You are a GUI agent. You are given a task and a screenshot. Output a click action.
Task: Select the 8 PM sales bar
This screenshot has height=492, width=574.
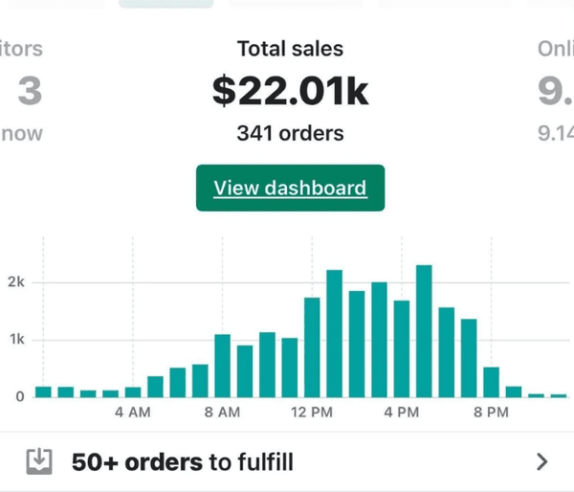(x=491, y=381)
